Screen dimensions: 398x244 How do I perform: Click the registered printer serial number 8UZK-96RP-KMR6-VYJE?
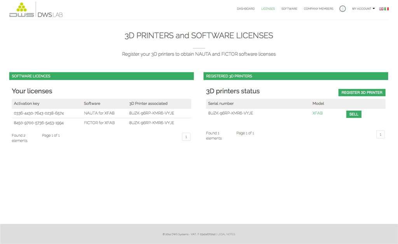230,113
